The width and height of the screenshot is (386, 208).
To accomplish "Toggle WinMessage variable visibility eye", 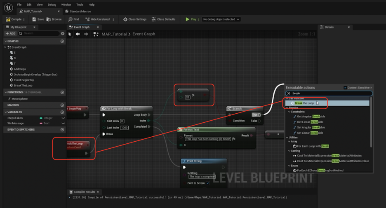I will 63,124.
